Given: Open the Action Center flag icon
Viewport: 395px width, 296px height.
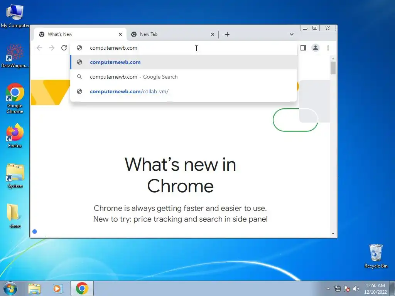Looking at the screenshot, I should (347, 289).
